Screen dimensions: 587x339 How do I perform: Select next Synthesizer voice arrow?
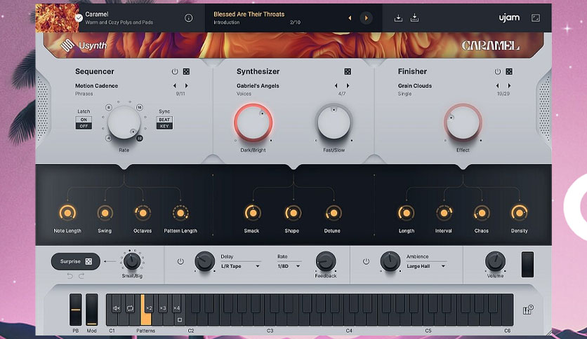(348, 86)
